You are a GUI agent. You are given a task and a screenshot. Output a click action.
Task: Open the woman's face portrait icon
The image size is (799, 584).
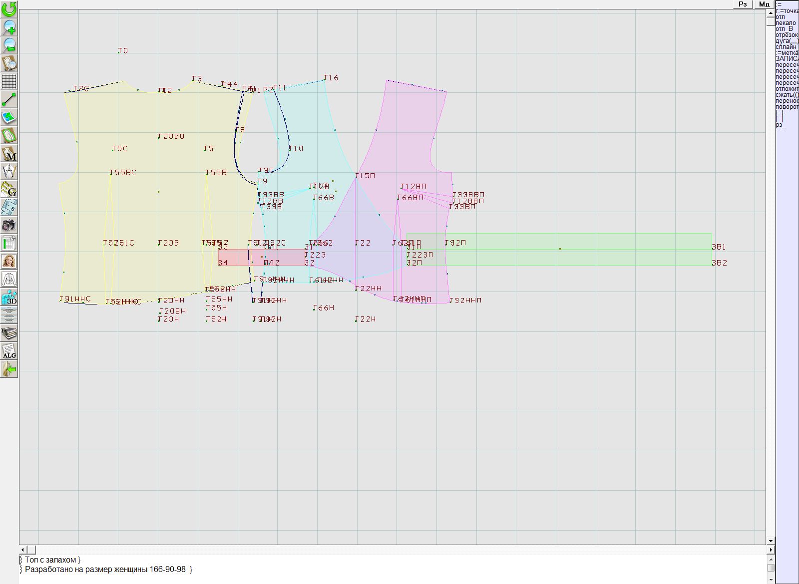tap(9, 261)
